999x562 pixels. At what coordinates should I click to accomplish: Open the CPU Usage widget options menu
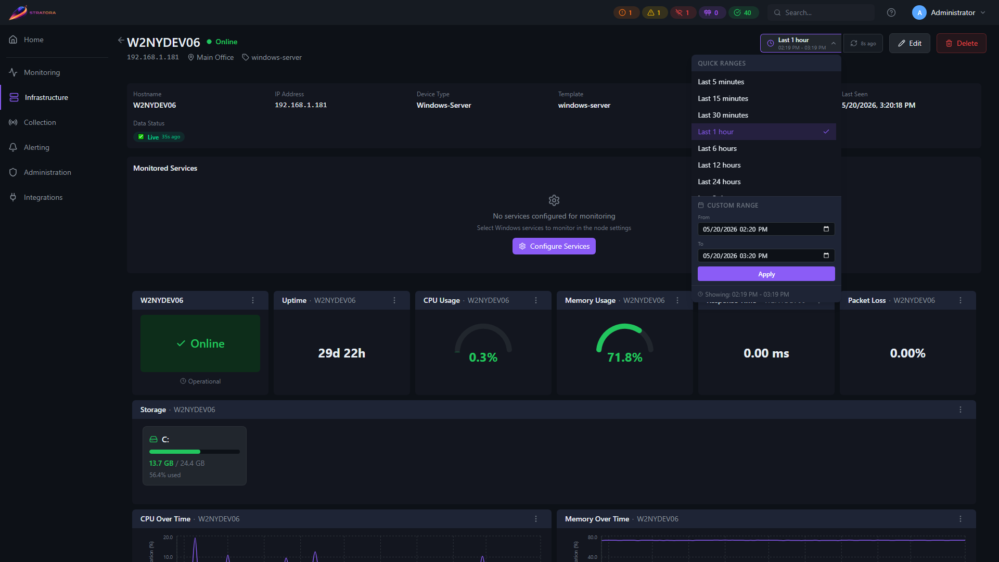[536, 300]
